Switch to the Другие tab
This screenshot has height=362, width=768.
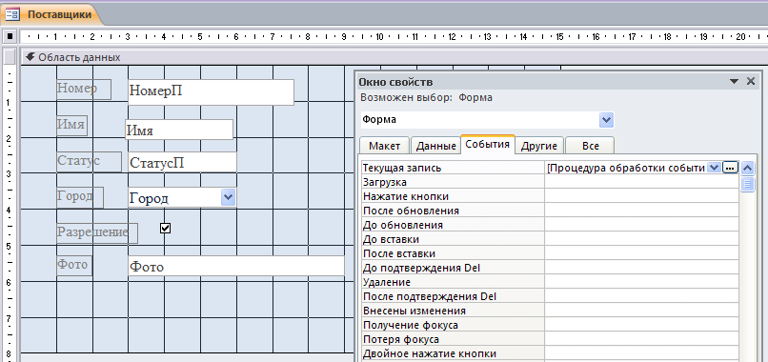click(x=538, y=146)
